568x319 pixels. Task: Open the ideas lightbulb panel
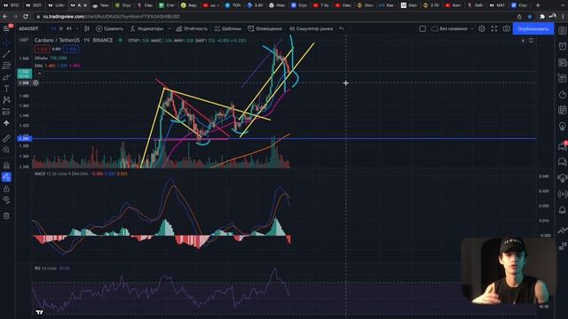click(562, 126)
